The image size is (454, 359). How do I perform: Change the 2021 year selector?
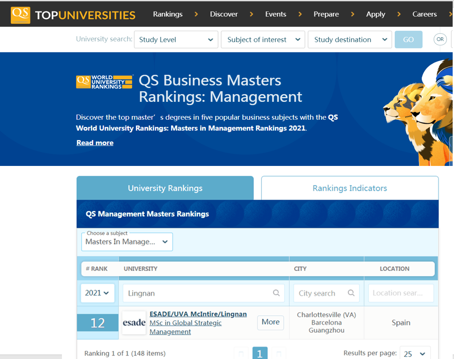(97, 293)
